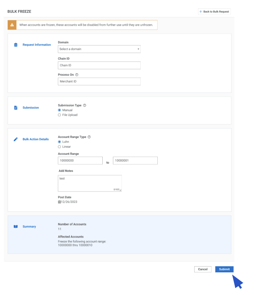Click into the Chain ID field
Image resolution: width=261 pixels, height=295 pixels.
[x=99, y=65]
